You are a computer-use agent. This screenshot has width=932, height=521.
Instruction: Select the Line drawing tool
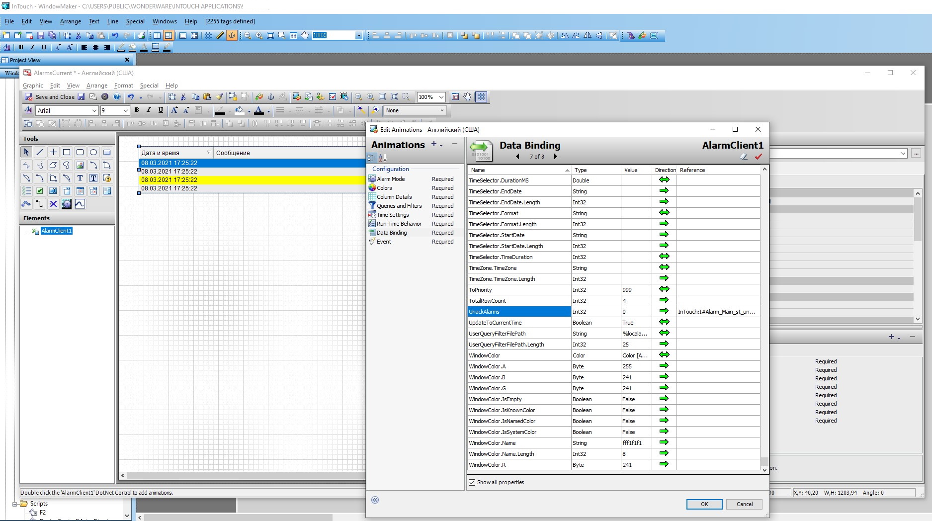40,152
